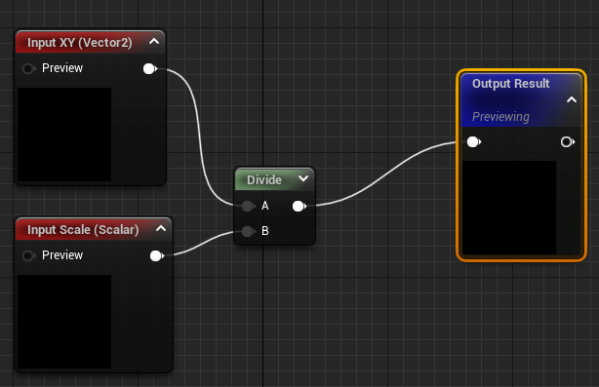
Task: Select the Output Result node title
Action: (x=511, y=84)
